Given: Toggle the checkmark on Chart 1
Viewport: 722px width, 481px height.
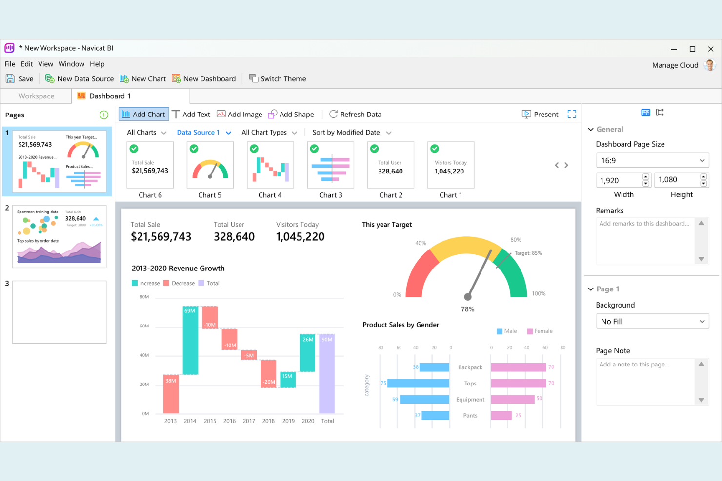Looking at the screenshot, I should tap(435, 149).
